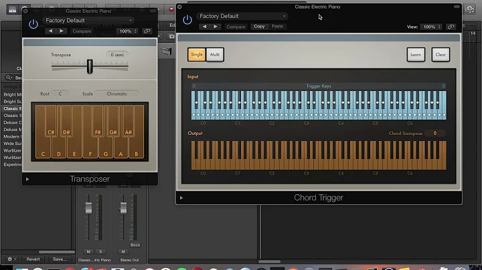Toggle D# key in Transposer keyboard
The image size is (482, 270).
66,121
